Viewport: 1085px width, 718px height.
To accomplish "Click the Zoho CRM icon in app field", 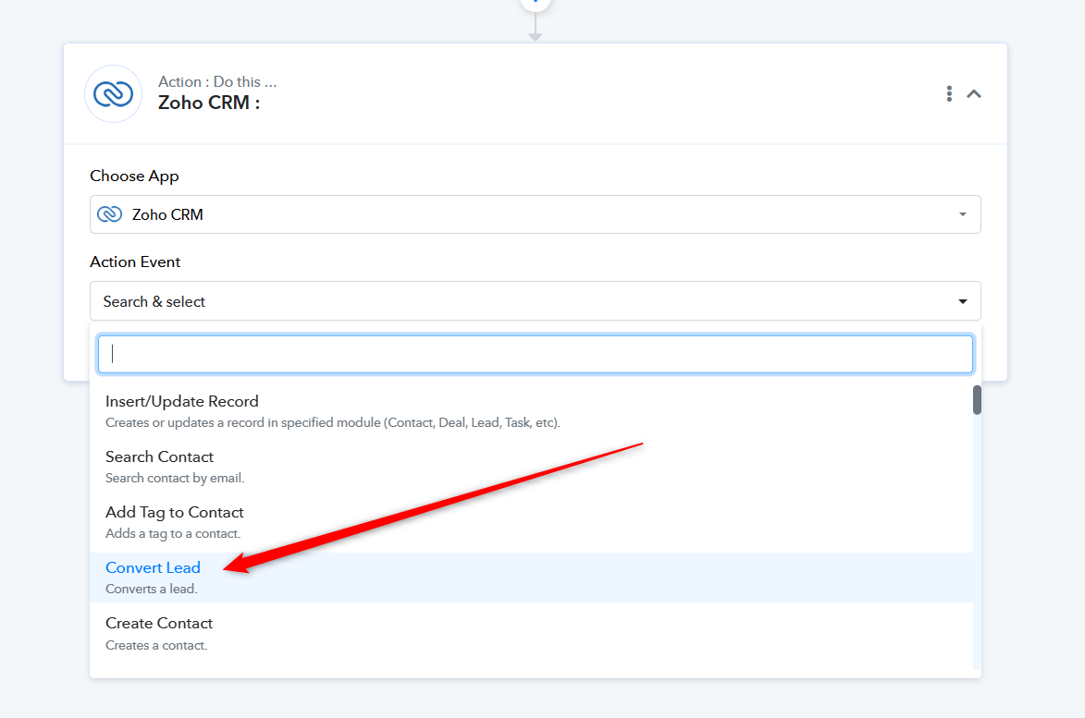I will coord(109,214).
